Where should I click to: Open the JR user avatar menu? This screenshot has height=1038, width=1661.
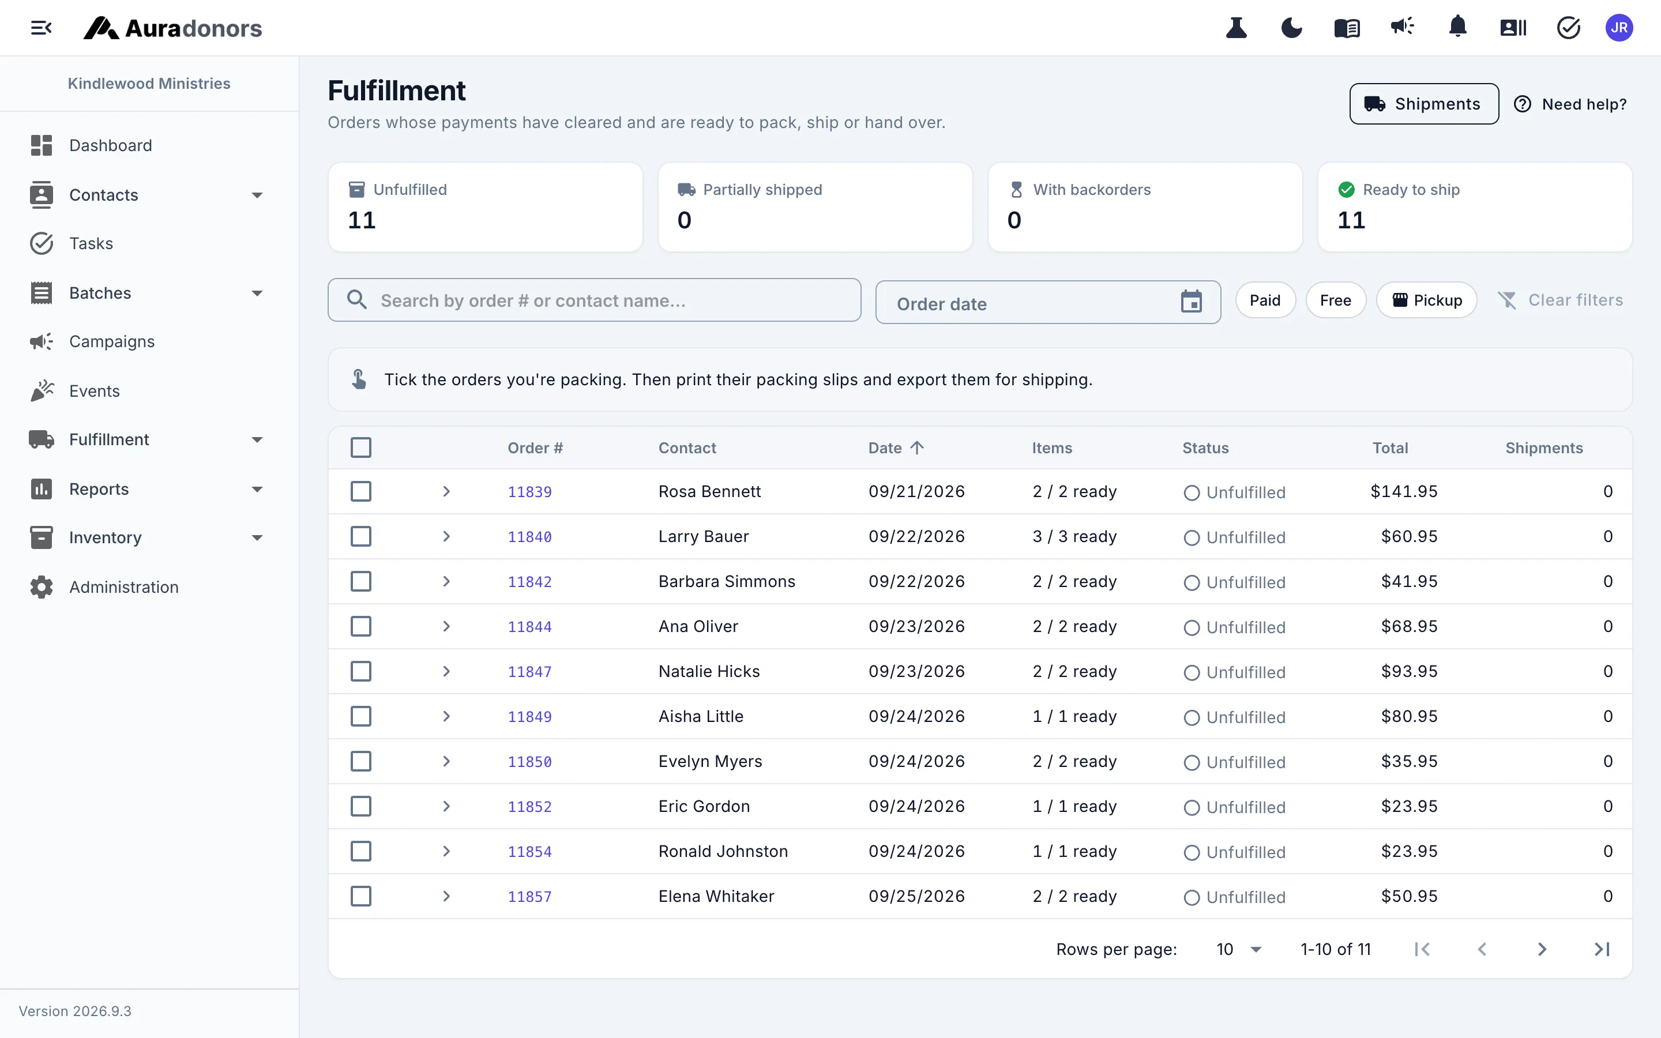click(1619, 28)
